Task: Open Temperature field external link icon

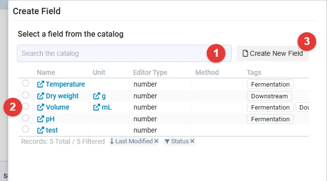Action: 40,84
